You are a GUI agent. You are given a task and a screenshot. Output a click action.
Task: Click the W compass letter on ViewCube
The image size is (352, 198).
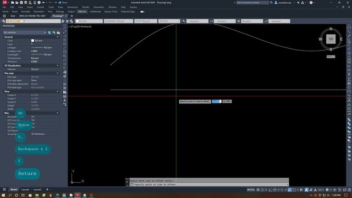[x=321, y=39]
